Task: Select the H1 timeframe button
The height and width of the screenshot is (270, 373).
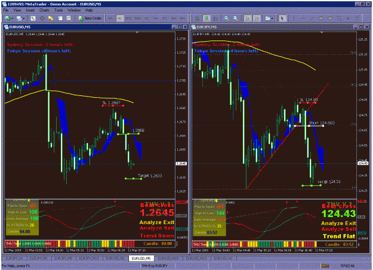Action: [147, 18]
